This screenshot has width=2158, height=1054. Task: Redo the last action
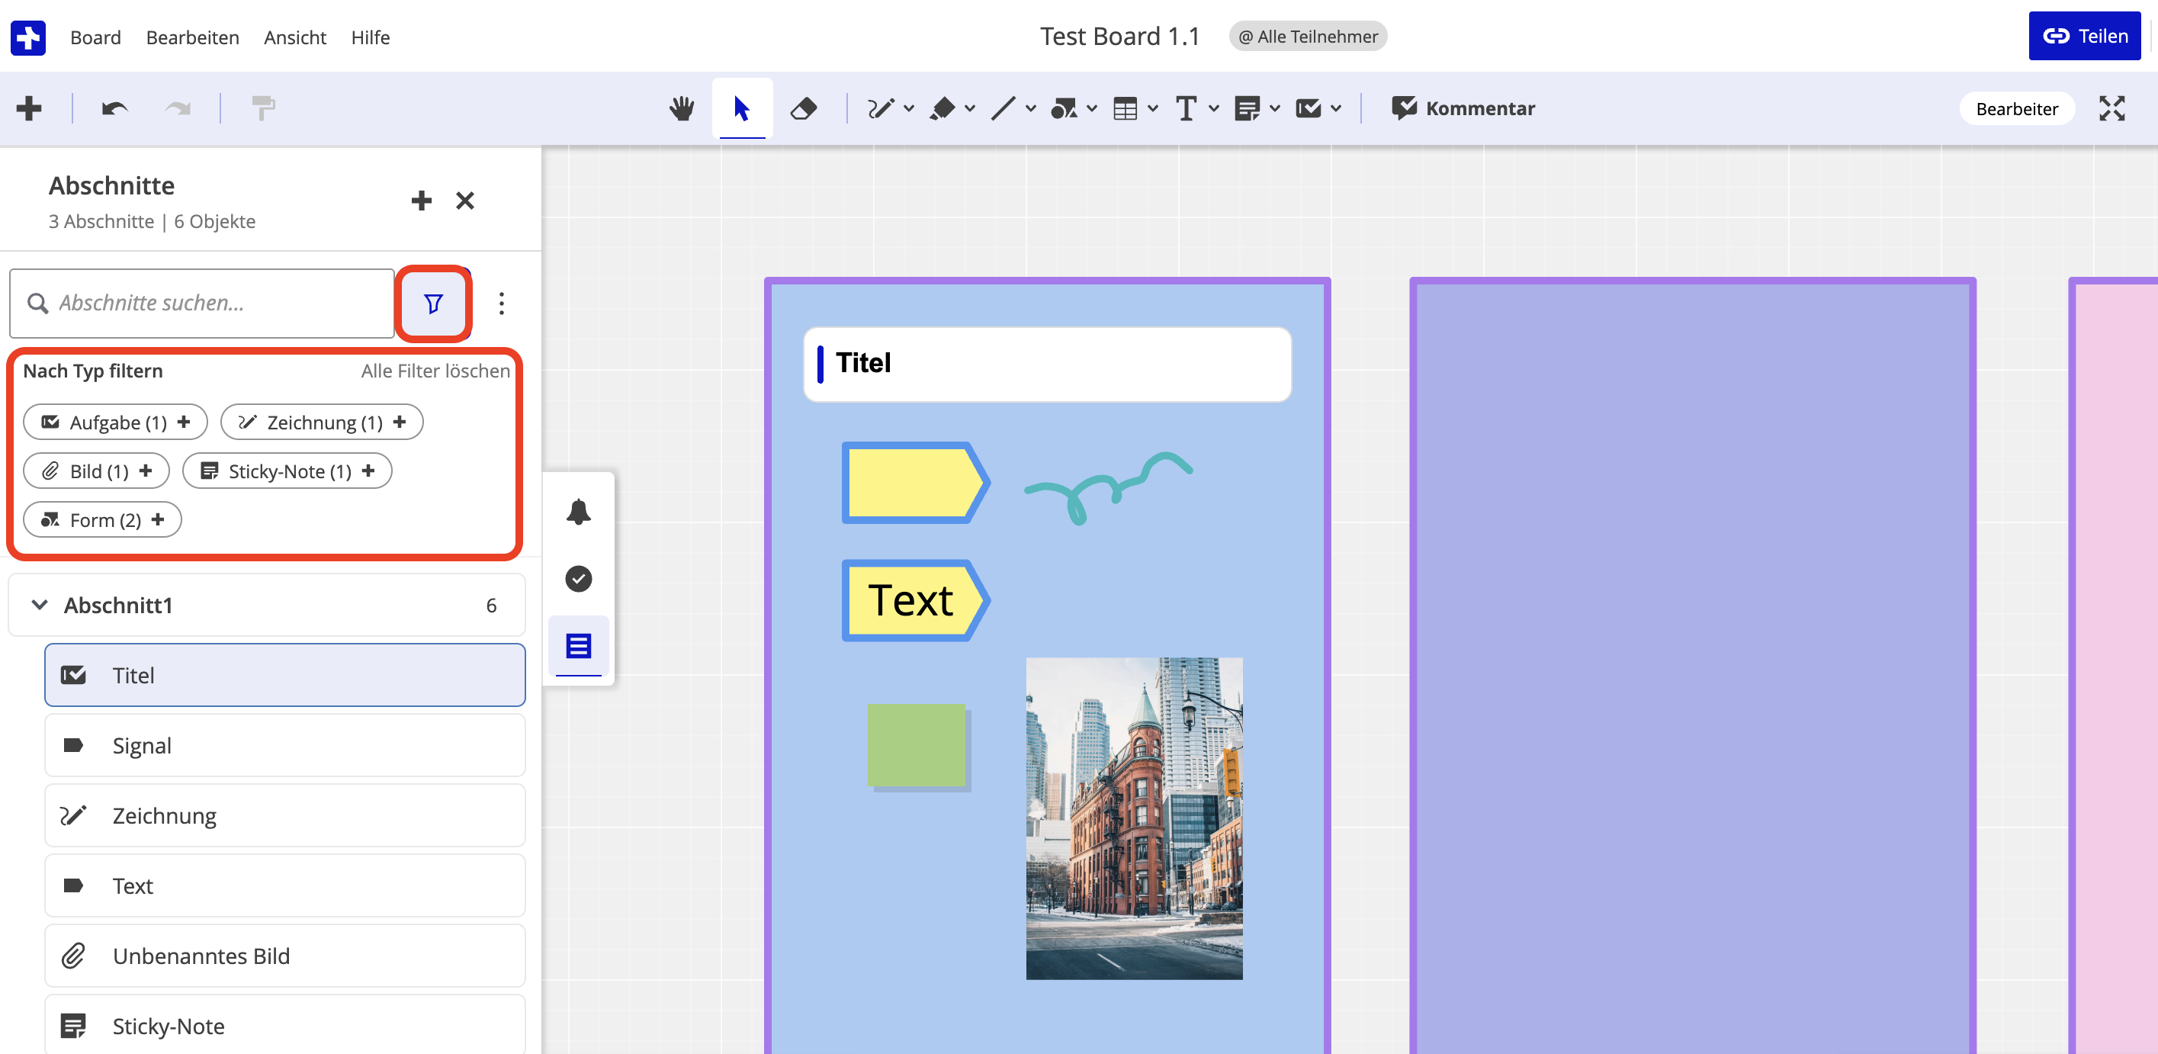coord(178,108)
